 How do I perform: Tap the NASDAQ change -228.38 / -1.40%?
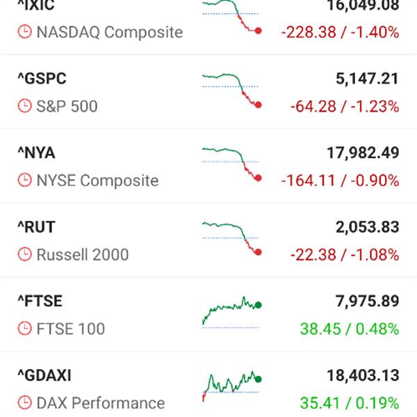click(x=340, y=32)
